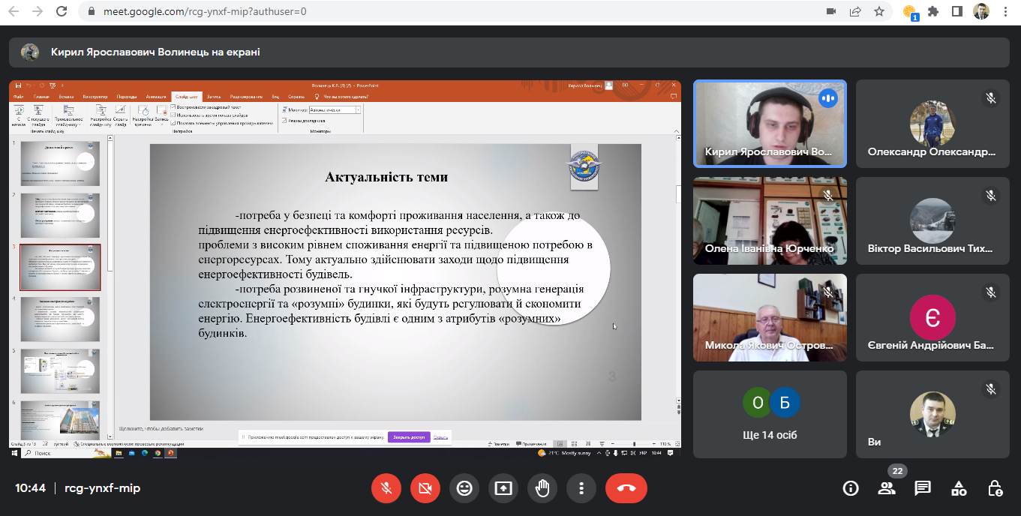
Task: Expand 'Произвольное слайд-шоу' dropdown
Action: [x=68, y=116]
